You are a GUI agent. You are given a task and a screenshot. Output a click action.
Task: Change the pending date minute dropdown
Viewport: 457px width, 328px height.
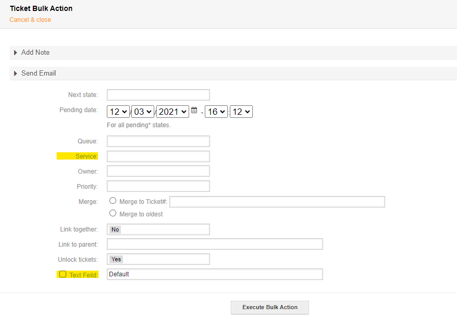(241, 112)
